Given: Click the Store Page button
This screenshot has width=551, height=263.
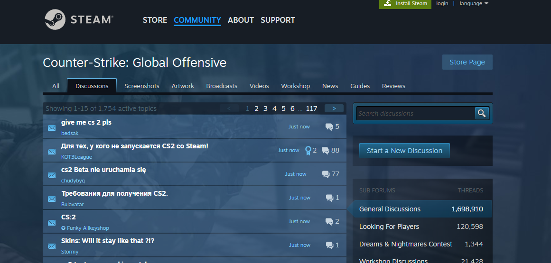Looking at the screenshot, I should click(467, 62).
